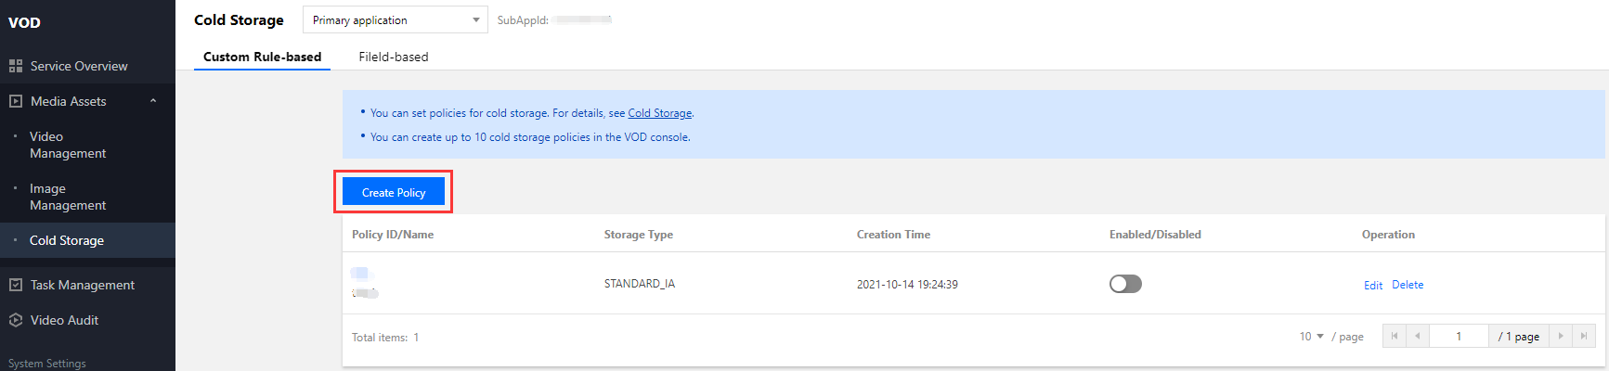Open the Primary application dropdown
Image resolution: width=1609 pixels, height=371 pixels.
tap(395, 19)
